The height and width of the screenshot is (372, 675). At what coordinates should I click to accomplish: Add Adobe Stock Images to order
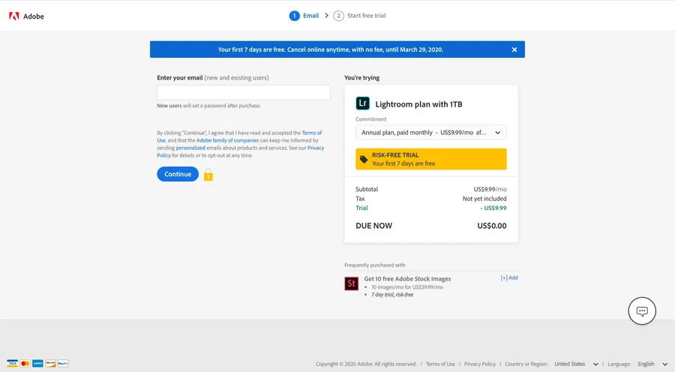(508, 277)
